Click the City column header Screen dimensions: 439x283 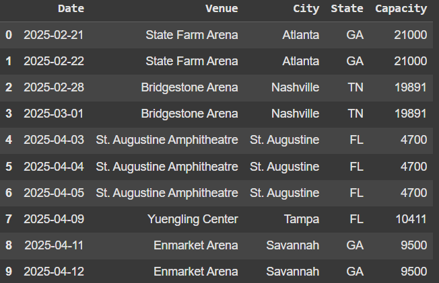tap(306, 9)
